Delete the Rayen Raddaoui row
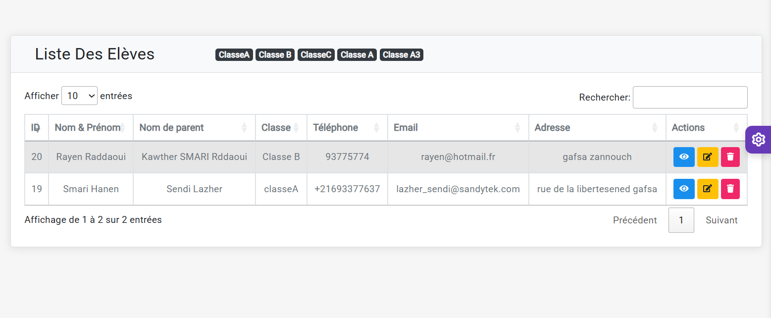This screenshot has width=771, height=318. [x=730, y=157]
